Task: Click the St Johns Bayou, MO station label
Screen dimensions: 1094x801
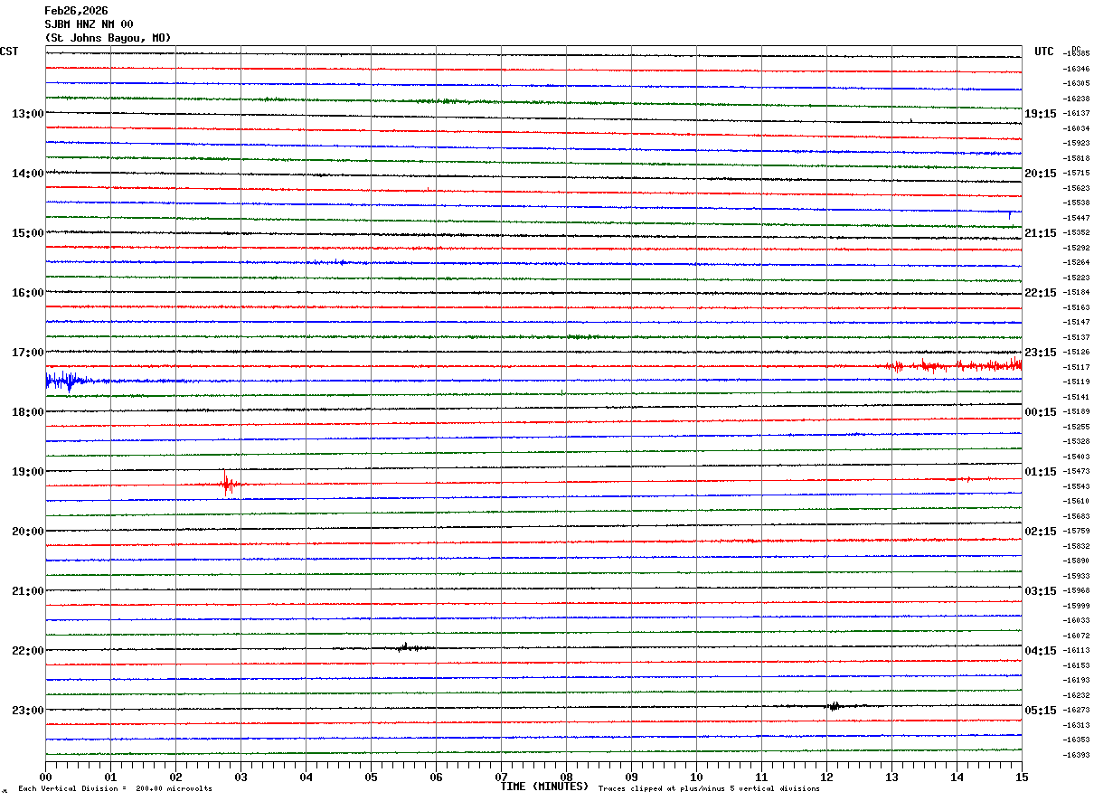Action: [x=108, y=38]
